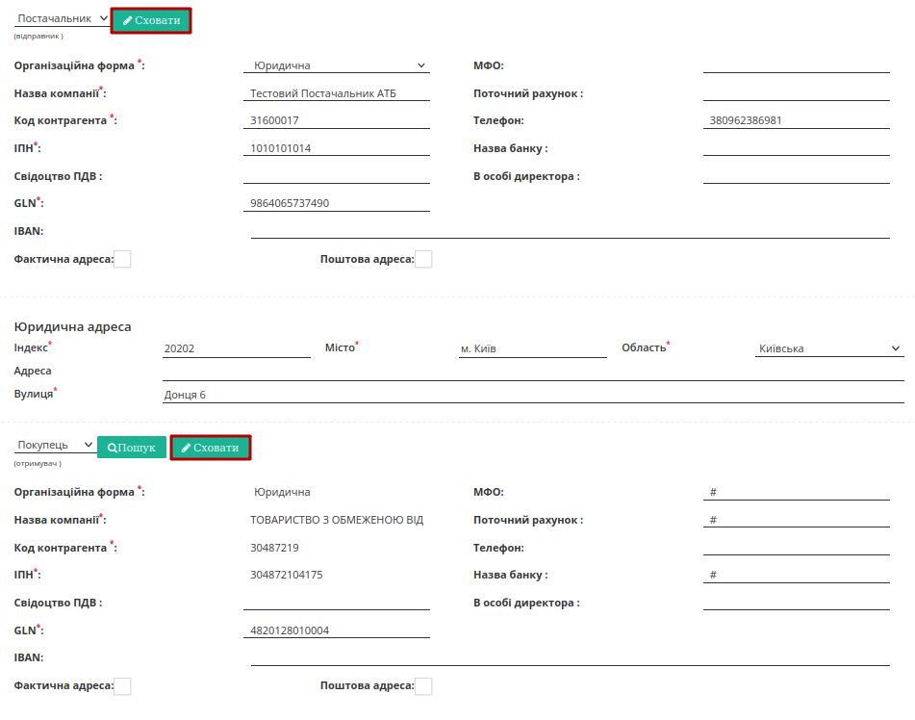Click the supplier Телефон field 380962386981
The image size is (915, 720).
(797, 120)
